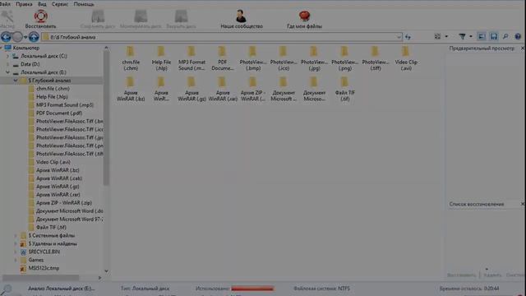
Task: Expand the Games folder tree node
Action: pos(16,260)
